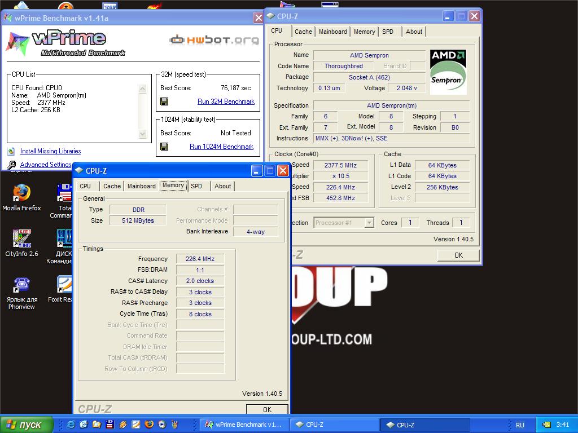Click the system tray NVIDIA icon
The height and width of the screenshot is (433, 578).
coord(546,425)
